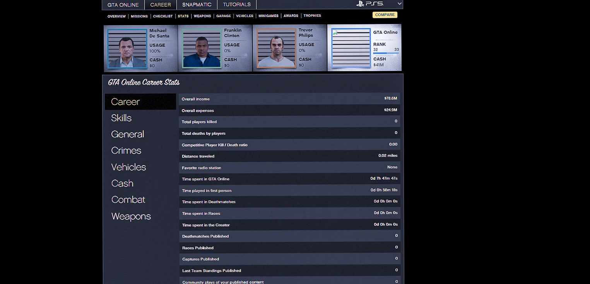The width and height of the screenshot is (590, 284).
Task: Select Trevor Philips' mugshot portrait
Action: [x=276, y=49]
